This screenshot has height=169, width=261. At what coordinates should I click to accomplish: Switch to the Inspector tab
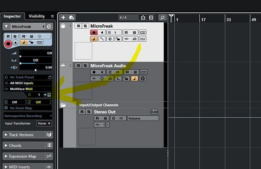point(12,16)
